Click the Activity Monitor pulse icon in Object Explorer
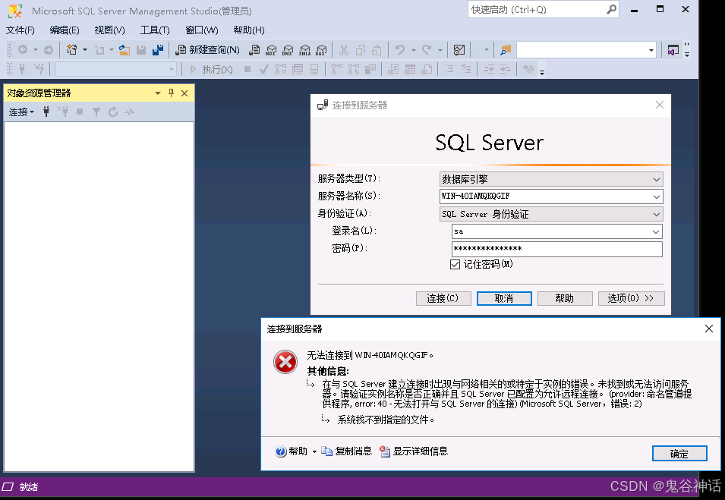Screen dimensions: 725x500 tap(130, 112)
